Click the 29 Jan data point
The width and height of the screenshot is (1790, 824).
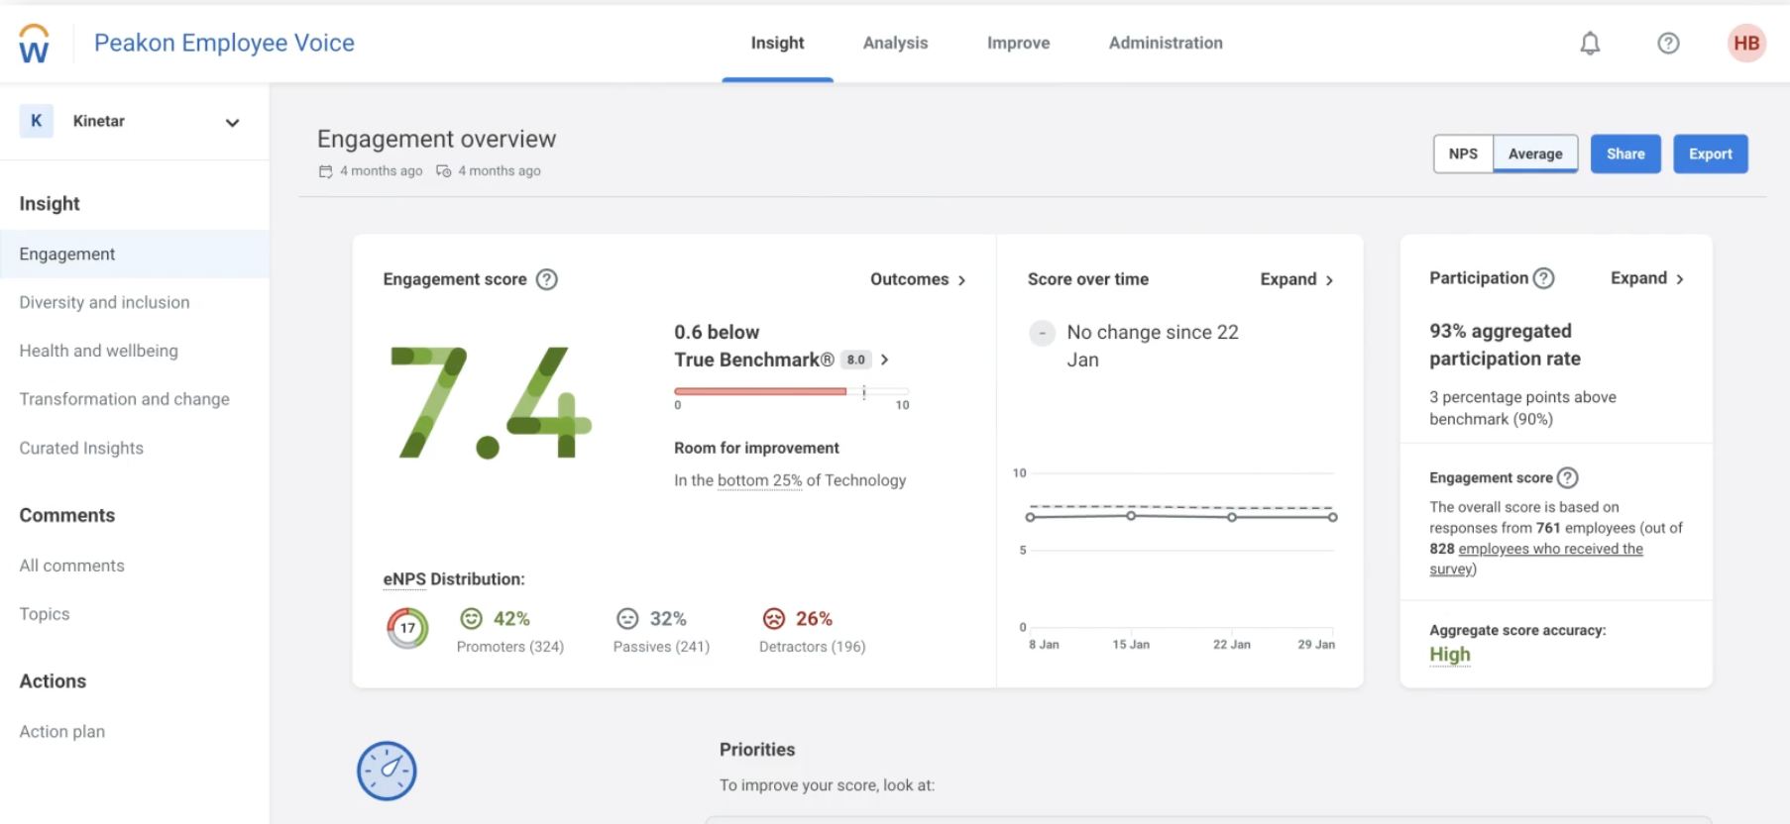click(x=1332, y=517)
